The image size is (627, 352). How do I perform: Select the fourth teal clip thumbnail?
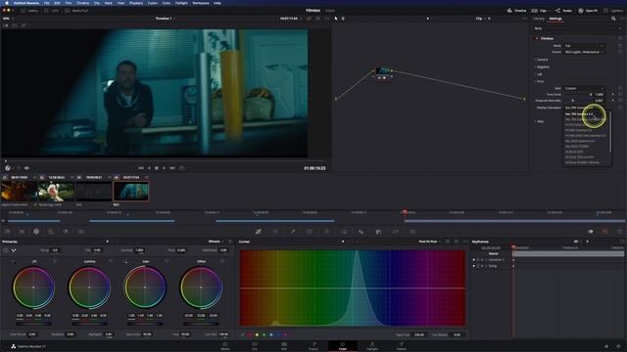coord(130,192)
